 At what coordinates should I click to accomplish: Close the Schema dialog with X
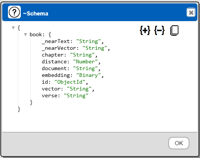pos(191,12)
